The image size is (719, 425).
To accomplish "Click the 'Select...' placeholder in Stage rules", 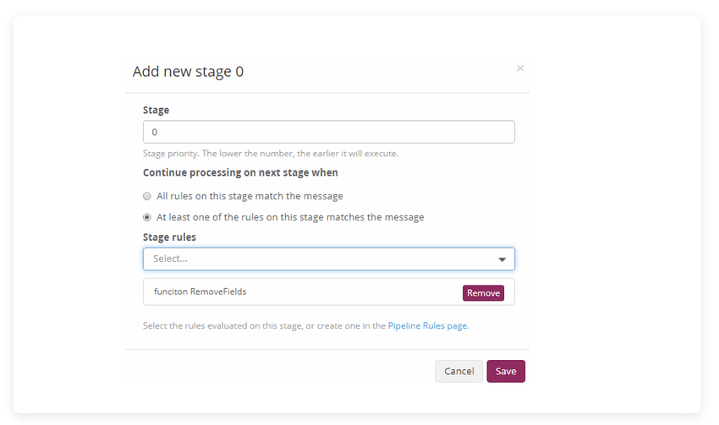I will pyautogui.click(x=170, y=259).
